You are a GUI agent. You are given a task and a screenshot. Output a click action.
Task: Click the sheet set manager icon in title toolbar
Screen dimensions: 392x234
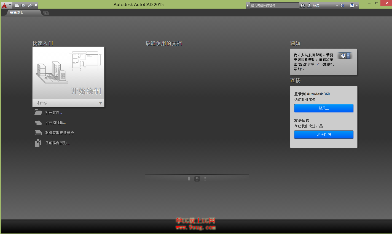coord(30,5)
